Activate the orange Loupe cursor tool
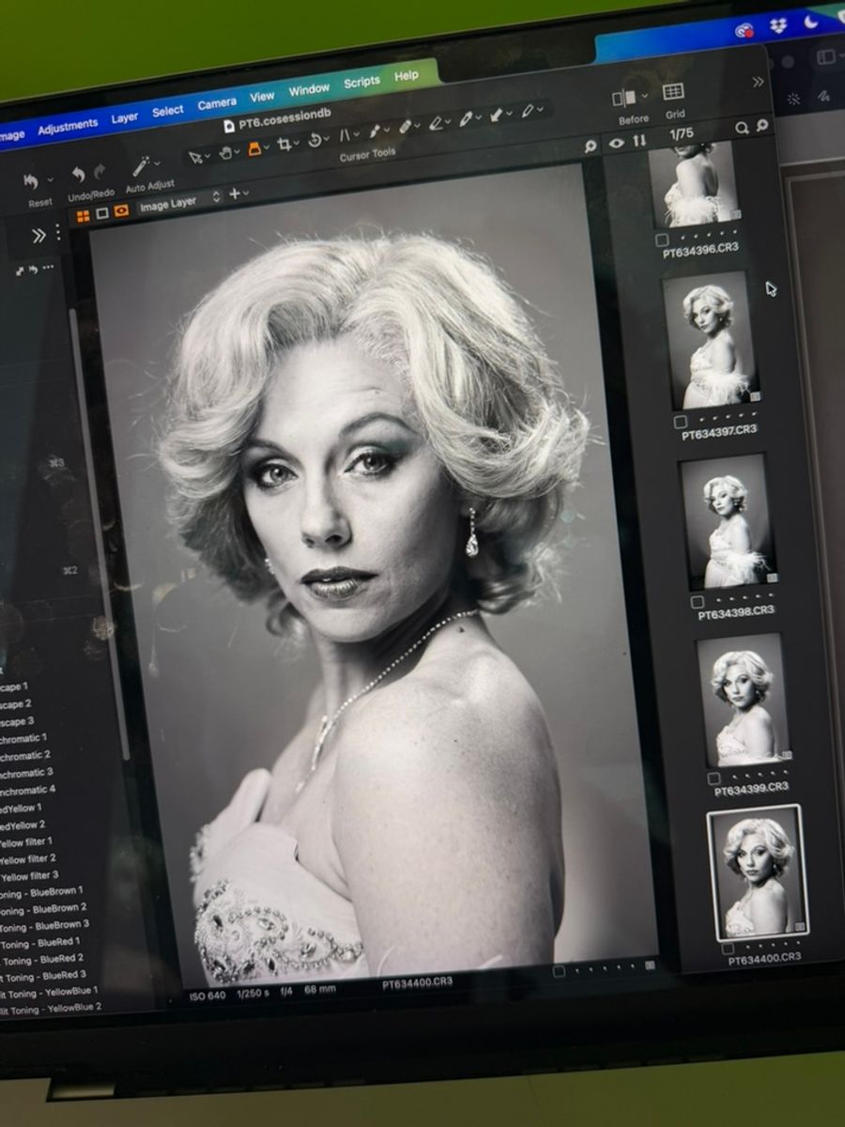 [x=253, y=148]
